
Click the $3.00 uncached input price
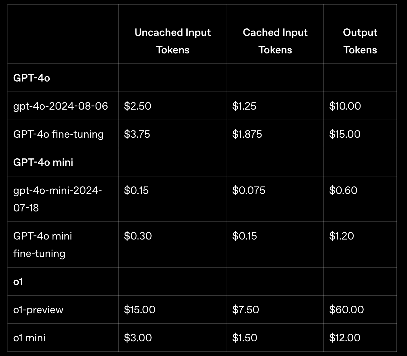[138, 338]
